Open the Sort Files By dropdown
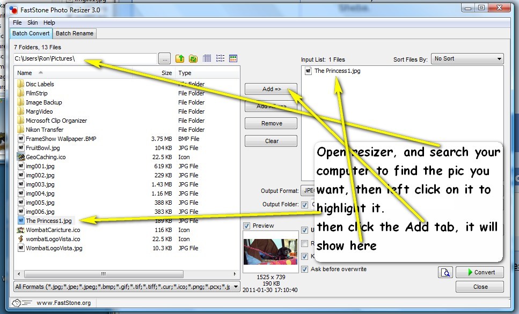The height and width of the screenshot is (314, 519). 467,59
